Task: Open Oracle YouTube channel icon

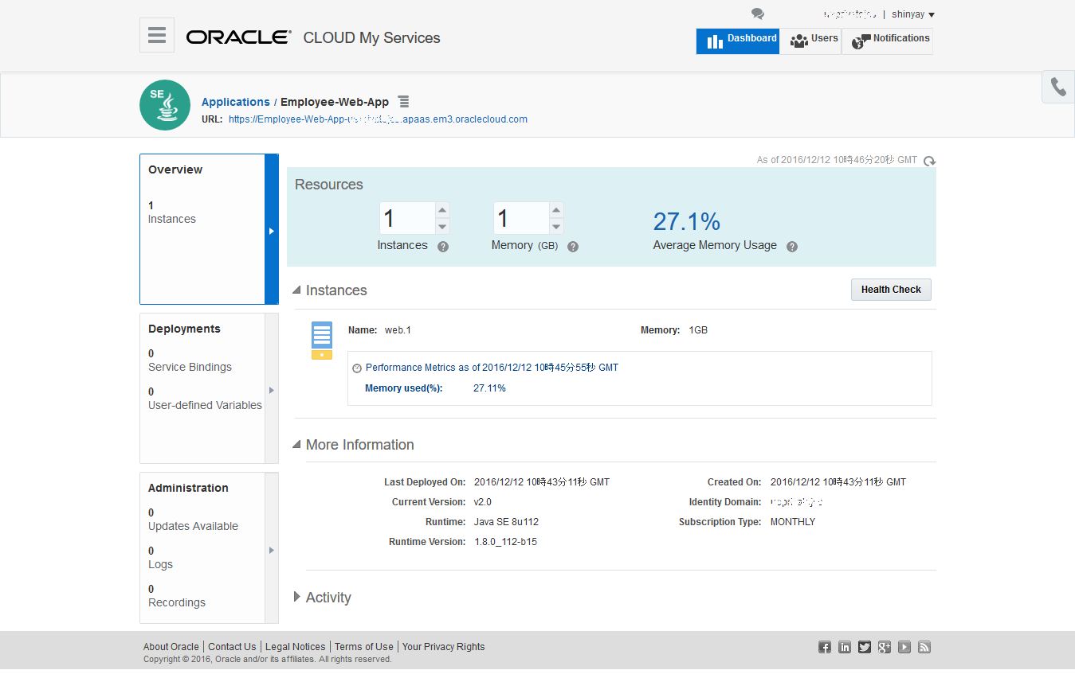Action: (904, 647)
